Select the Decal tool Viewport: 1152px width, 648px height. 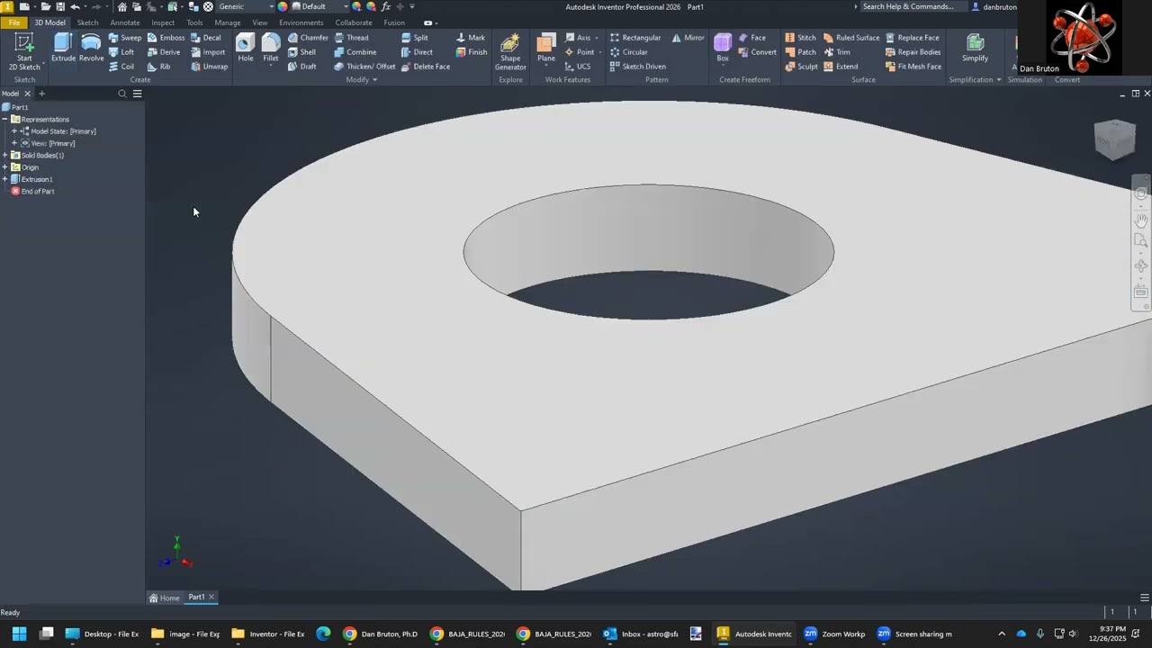pos(205,38)
